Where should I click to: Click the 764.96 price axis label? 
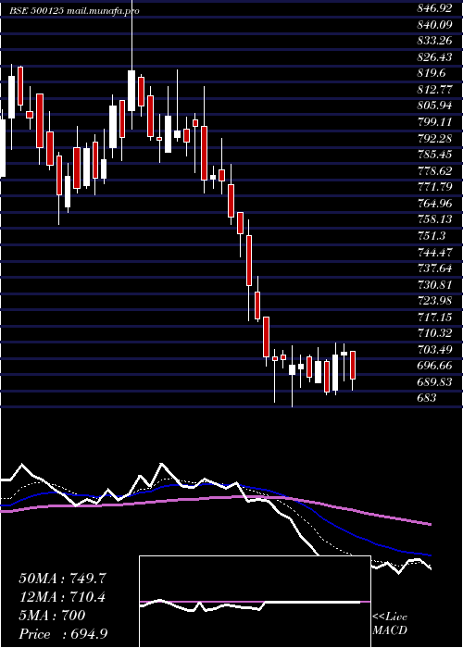434,204
